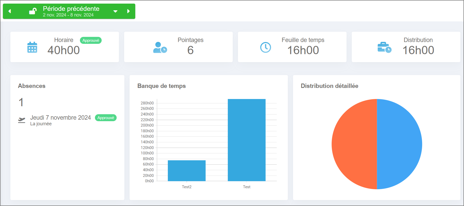Select the Jeudi 7 novembre 2024 absence entry
This screenshot has width=464, height=206.
point(61,118)
